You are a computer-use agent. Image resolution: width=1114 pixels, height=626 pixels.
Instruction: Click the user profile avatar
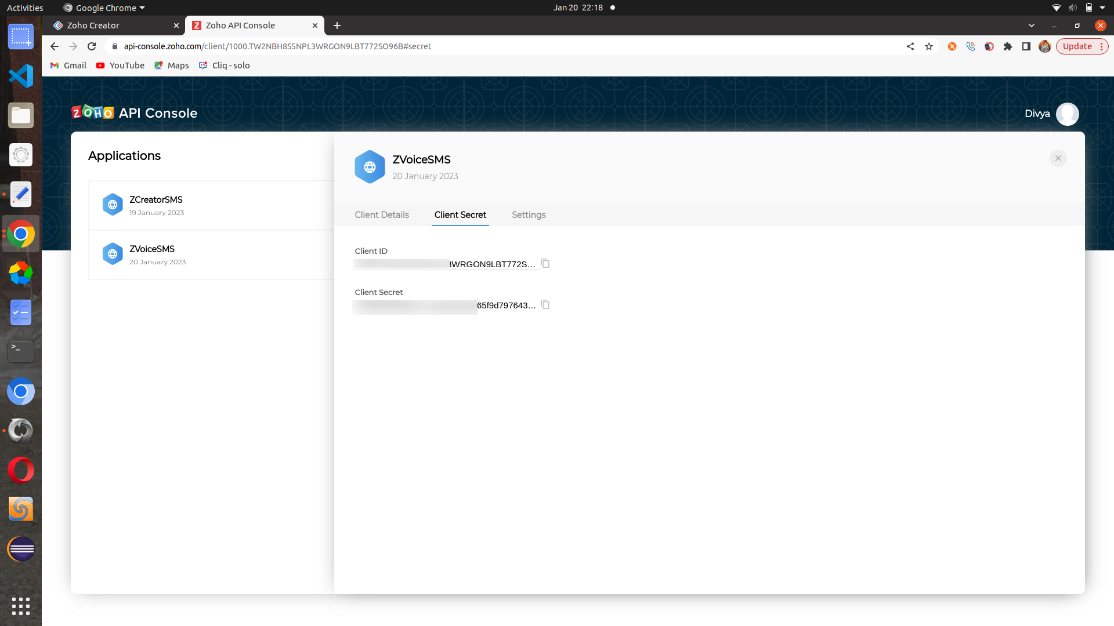click(x=1067, y=114)
